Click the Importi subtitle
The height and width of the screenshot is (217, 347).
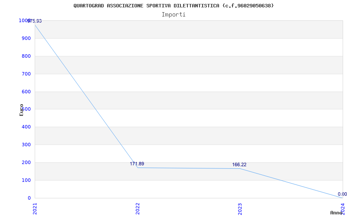tap(173, 15)
